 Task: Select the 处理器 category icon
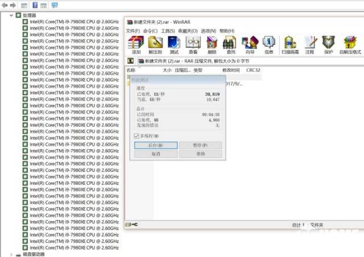pyautogui.click(x=18, y=15)
